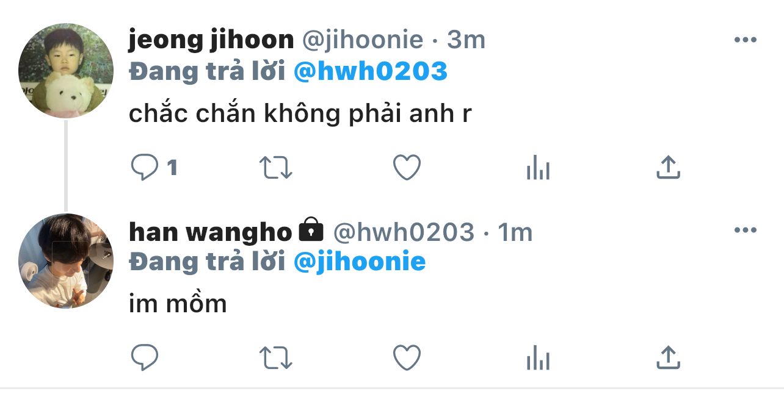Share han wangho's tweet
Screen dimensions: 784x394
[x=668, y=357]
